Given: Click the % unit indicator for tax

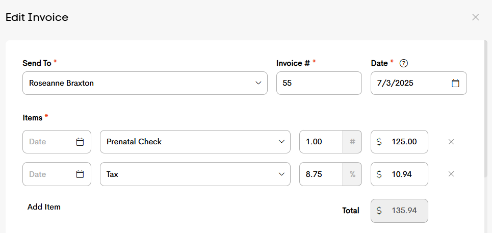Looking at the screenshot, I should pyautogui.click(x=352, y=174).
